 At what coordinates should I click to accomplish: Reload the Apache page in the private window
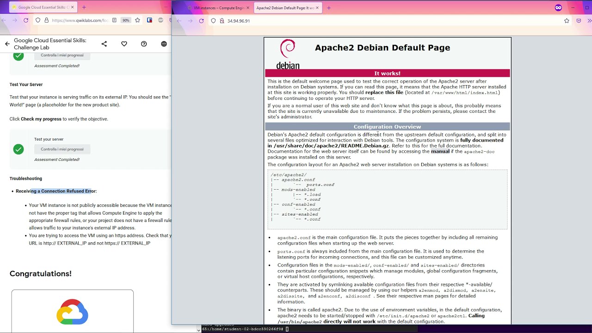pyautogui.click(x=201, y=21)
